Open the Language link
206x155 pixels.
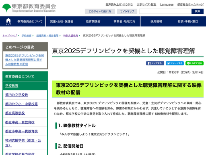click(167, 4)
